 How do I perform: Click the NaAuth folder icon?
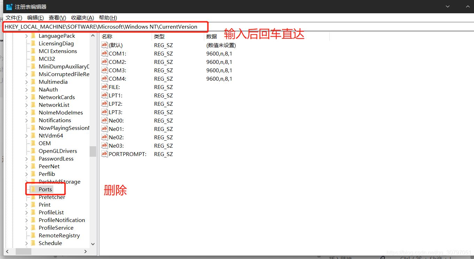[33, 89]
